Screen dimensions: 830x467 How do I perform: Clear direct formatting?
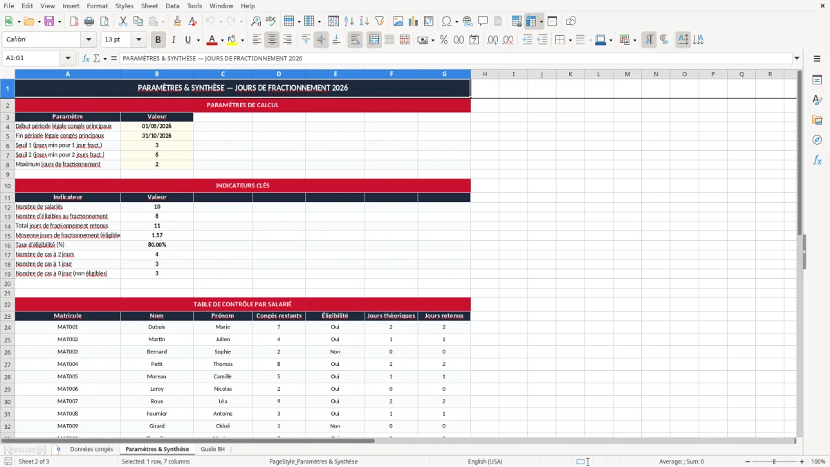[x=193, y=21]
